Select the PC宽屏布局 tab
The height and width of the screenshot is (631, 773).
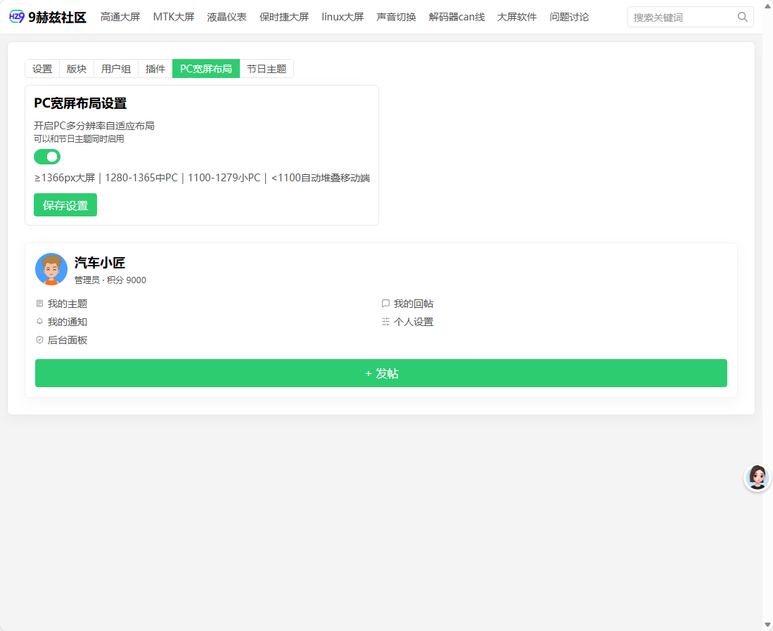tap(206, 68)
